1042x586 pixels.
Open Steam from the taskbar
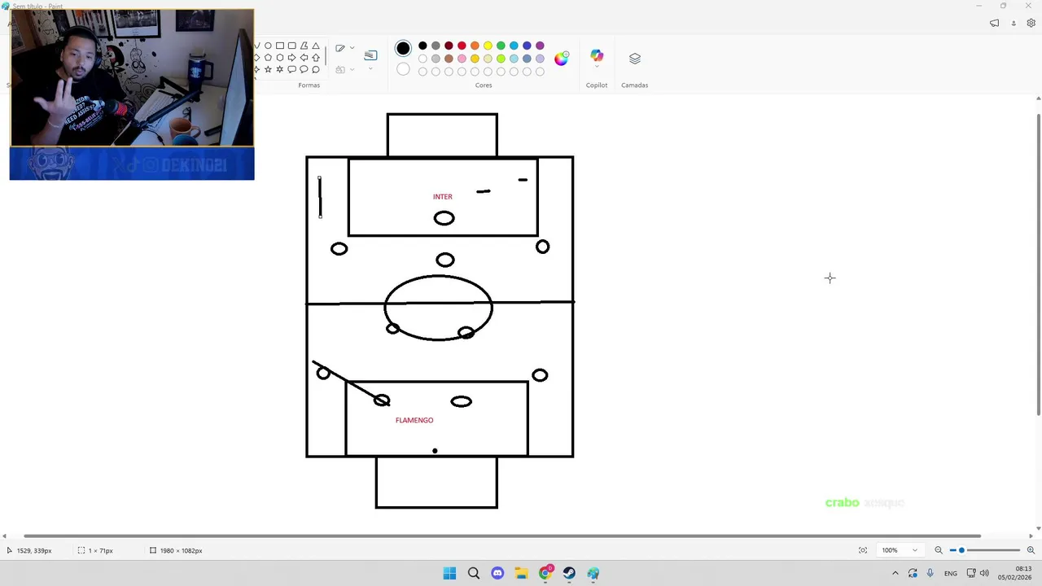569,574
